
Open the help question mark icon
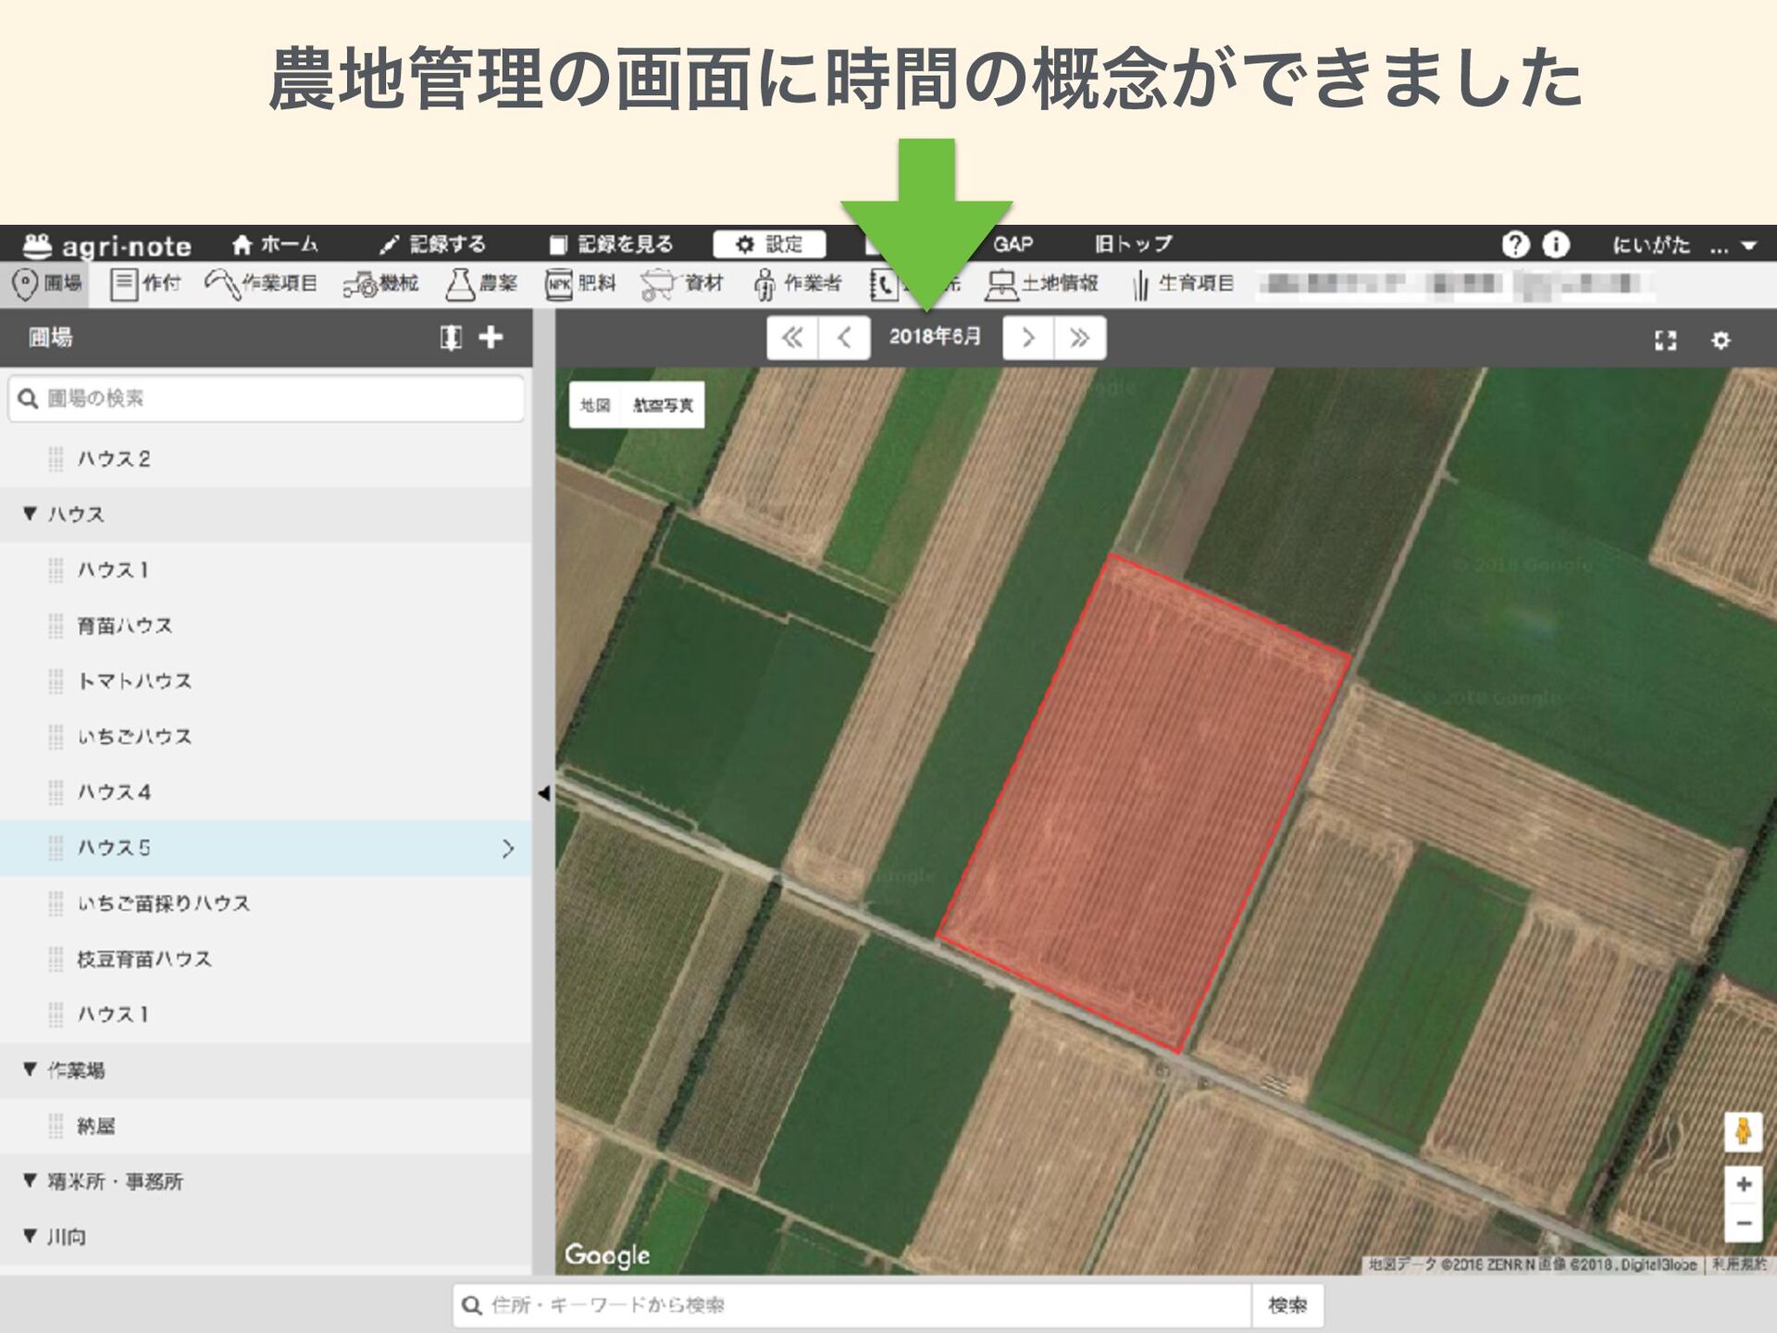tap(1514, 244)
